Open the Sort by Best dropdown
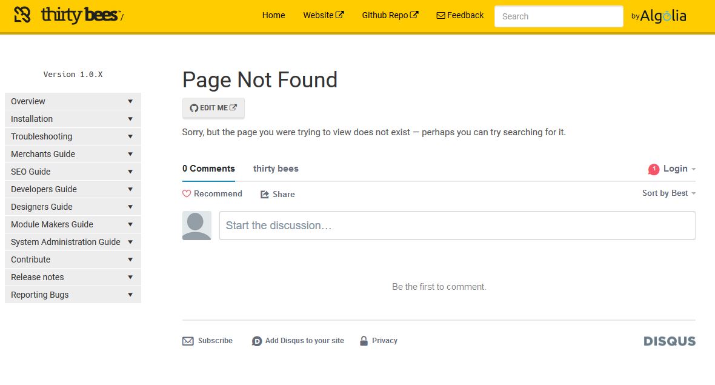Screen dimensions: 715x385 668,193
